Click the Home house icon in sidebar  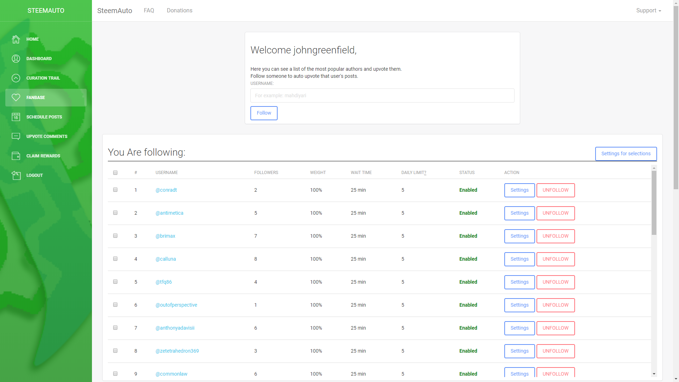[x=16, y=39]
